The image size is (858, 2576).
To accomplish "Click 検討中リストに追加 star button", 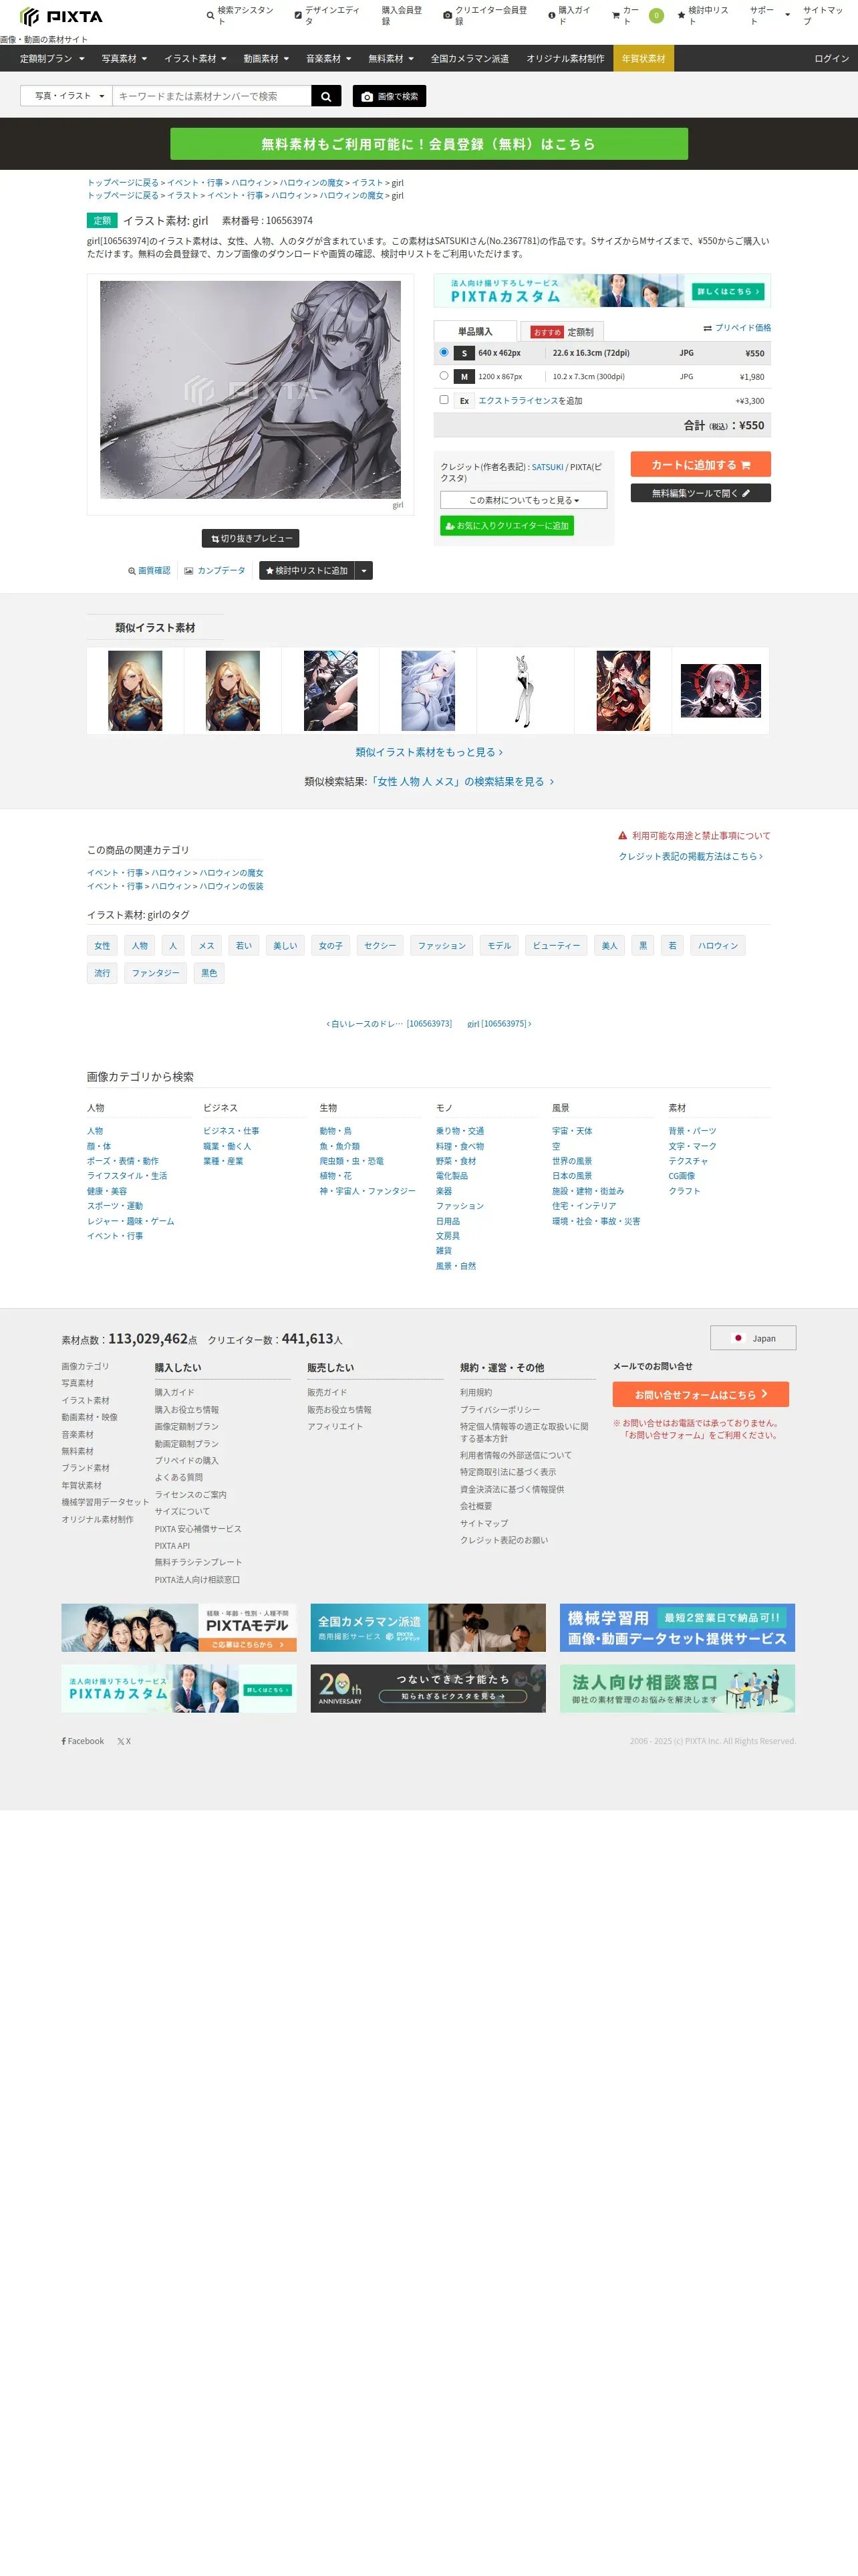I will (x=307, y=571).
